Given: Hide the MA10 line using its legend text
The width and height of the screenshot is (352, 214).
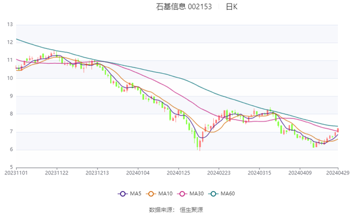Looking at the screenshot, I should pyautogui.click(x=165, y=193).
